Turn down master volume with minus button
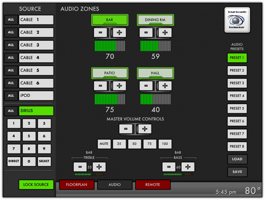Viewport: 265px width, 200px height. 126,129
